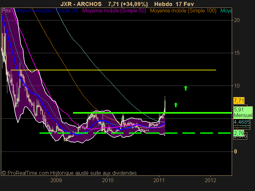
Task: Select Moyenne mobile (Simple 20) legend
Action: point(47,11)
